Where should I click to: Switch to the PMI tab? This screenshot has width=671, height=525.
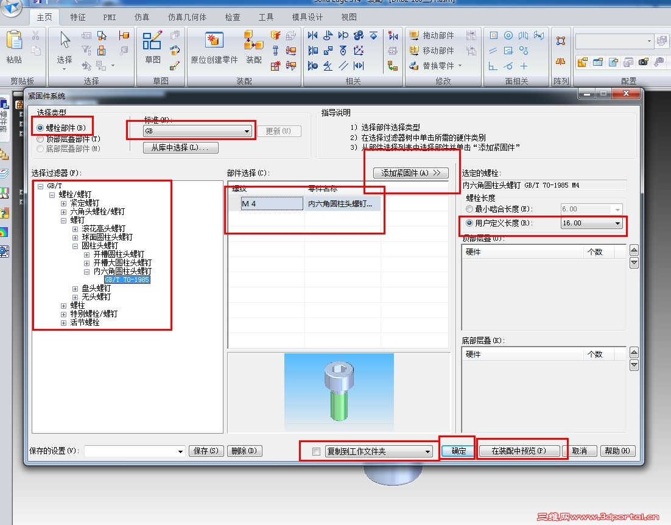pyautogui.click(x=110, y=17)
